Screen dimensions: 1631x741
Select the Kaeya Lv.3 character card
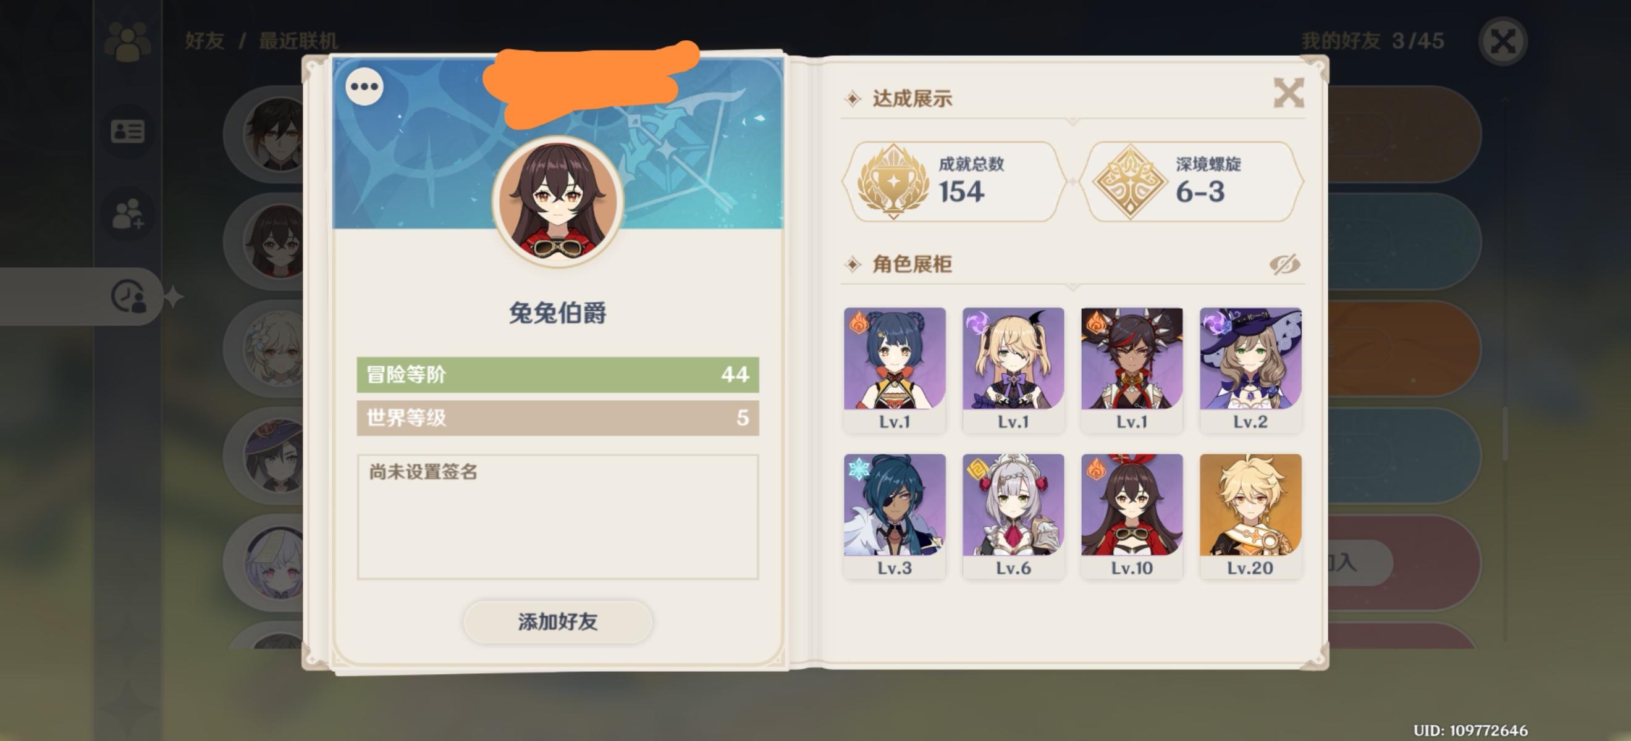point(895,516)
